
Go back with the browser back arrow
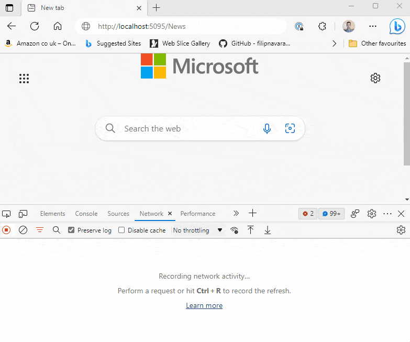point(12,26)
